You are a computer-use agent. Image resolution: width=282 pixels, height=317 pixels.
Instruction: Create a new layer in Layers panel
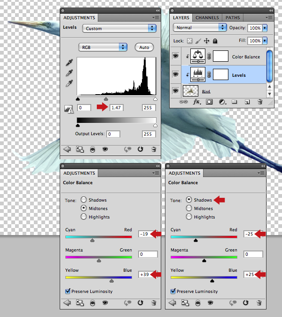click(247, 102)
